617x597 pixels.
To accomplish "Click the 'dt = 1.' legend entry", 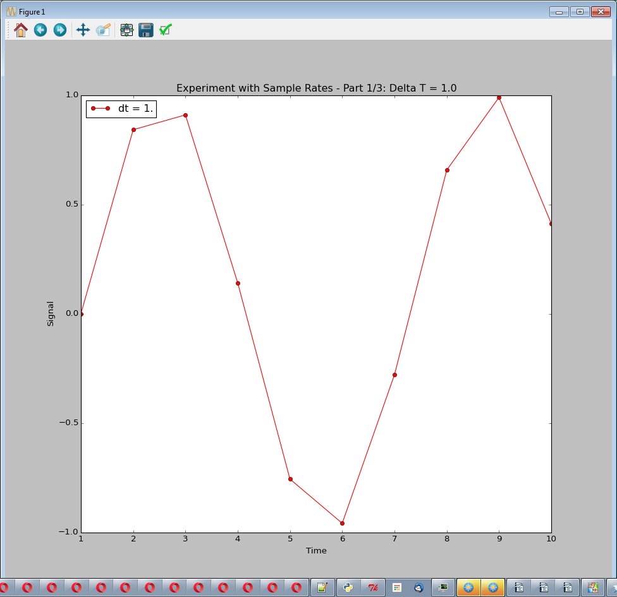I will coord(121,109).
